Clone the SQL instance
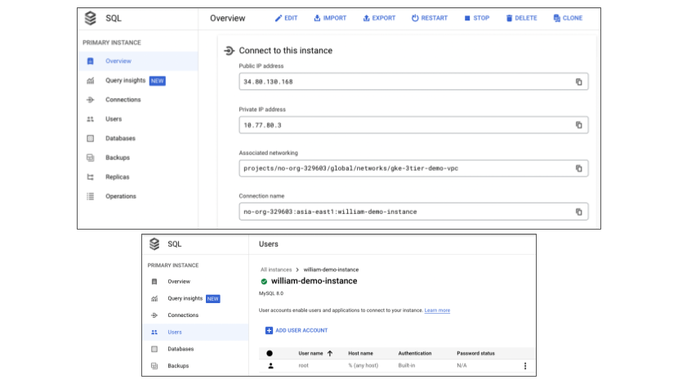The width and height of the screenshot is (678, 384). (568, 18)
